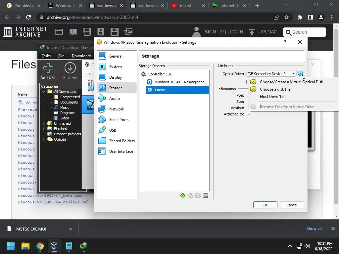Screen dimensions: 339x254
Task: Click Show all downloads link
Action: (314, 229)
